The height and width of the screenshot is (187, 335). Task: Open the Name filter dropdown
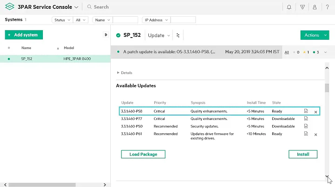pos(102,20)
